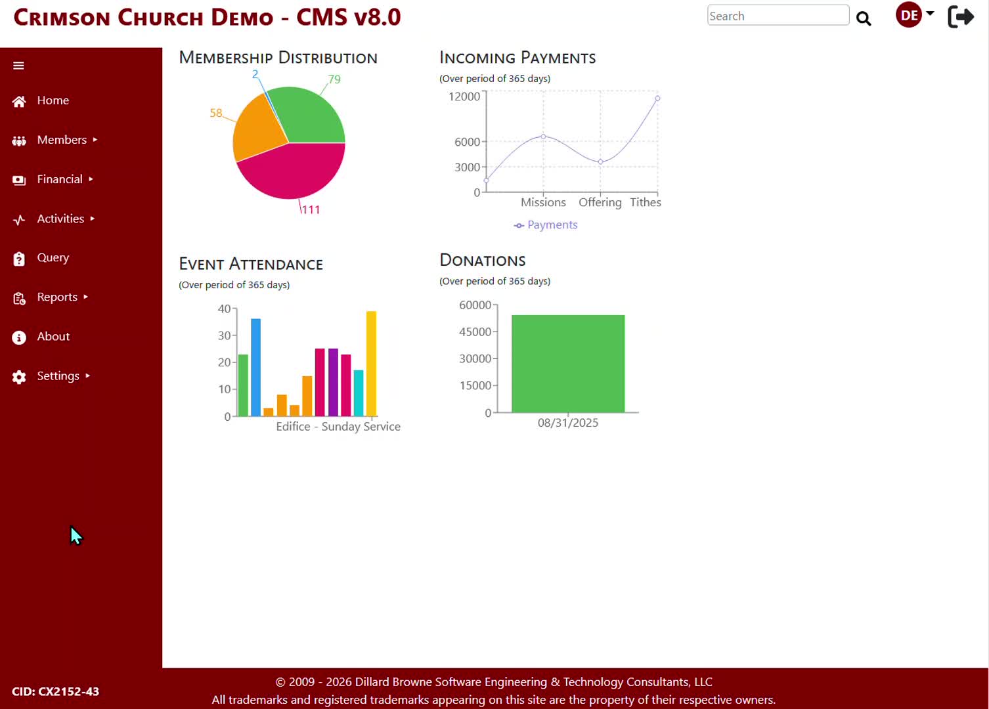Click the Crimson Church Demo title

tap(207, 18)
